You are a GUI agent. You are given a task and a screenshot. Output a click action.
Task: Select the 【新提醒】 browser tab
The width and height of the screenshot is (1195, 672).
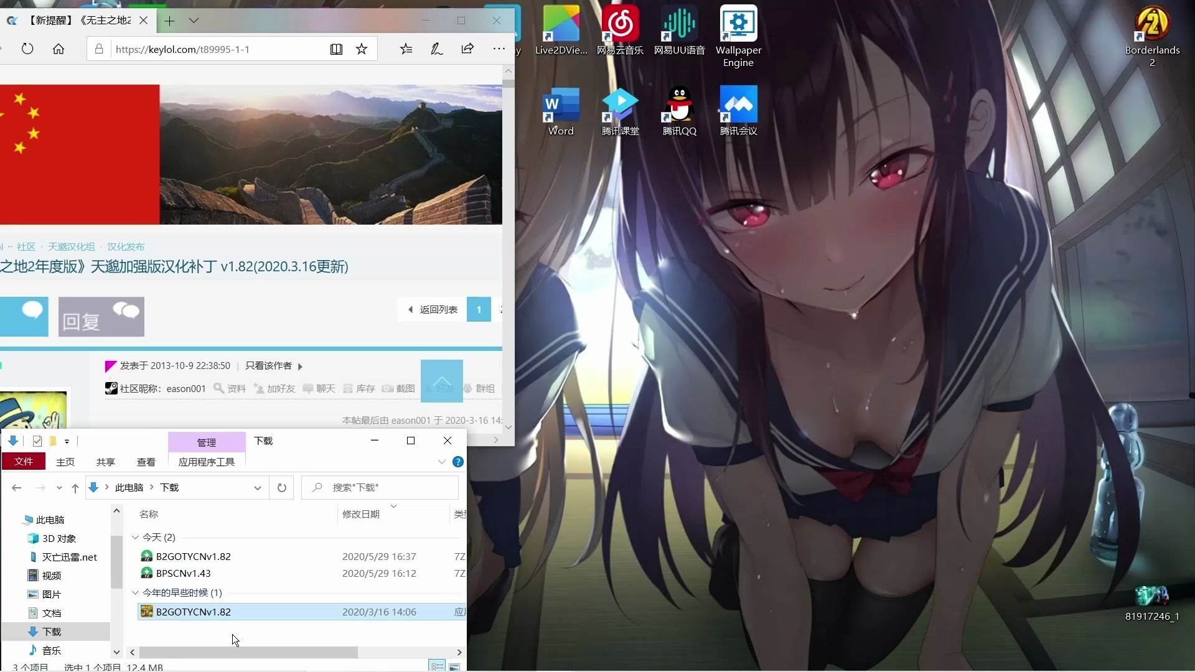click(x=77, y=21)
